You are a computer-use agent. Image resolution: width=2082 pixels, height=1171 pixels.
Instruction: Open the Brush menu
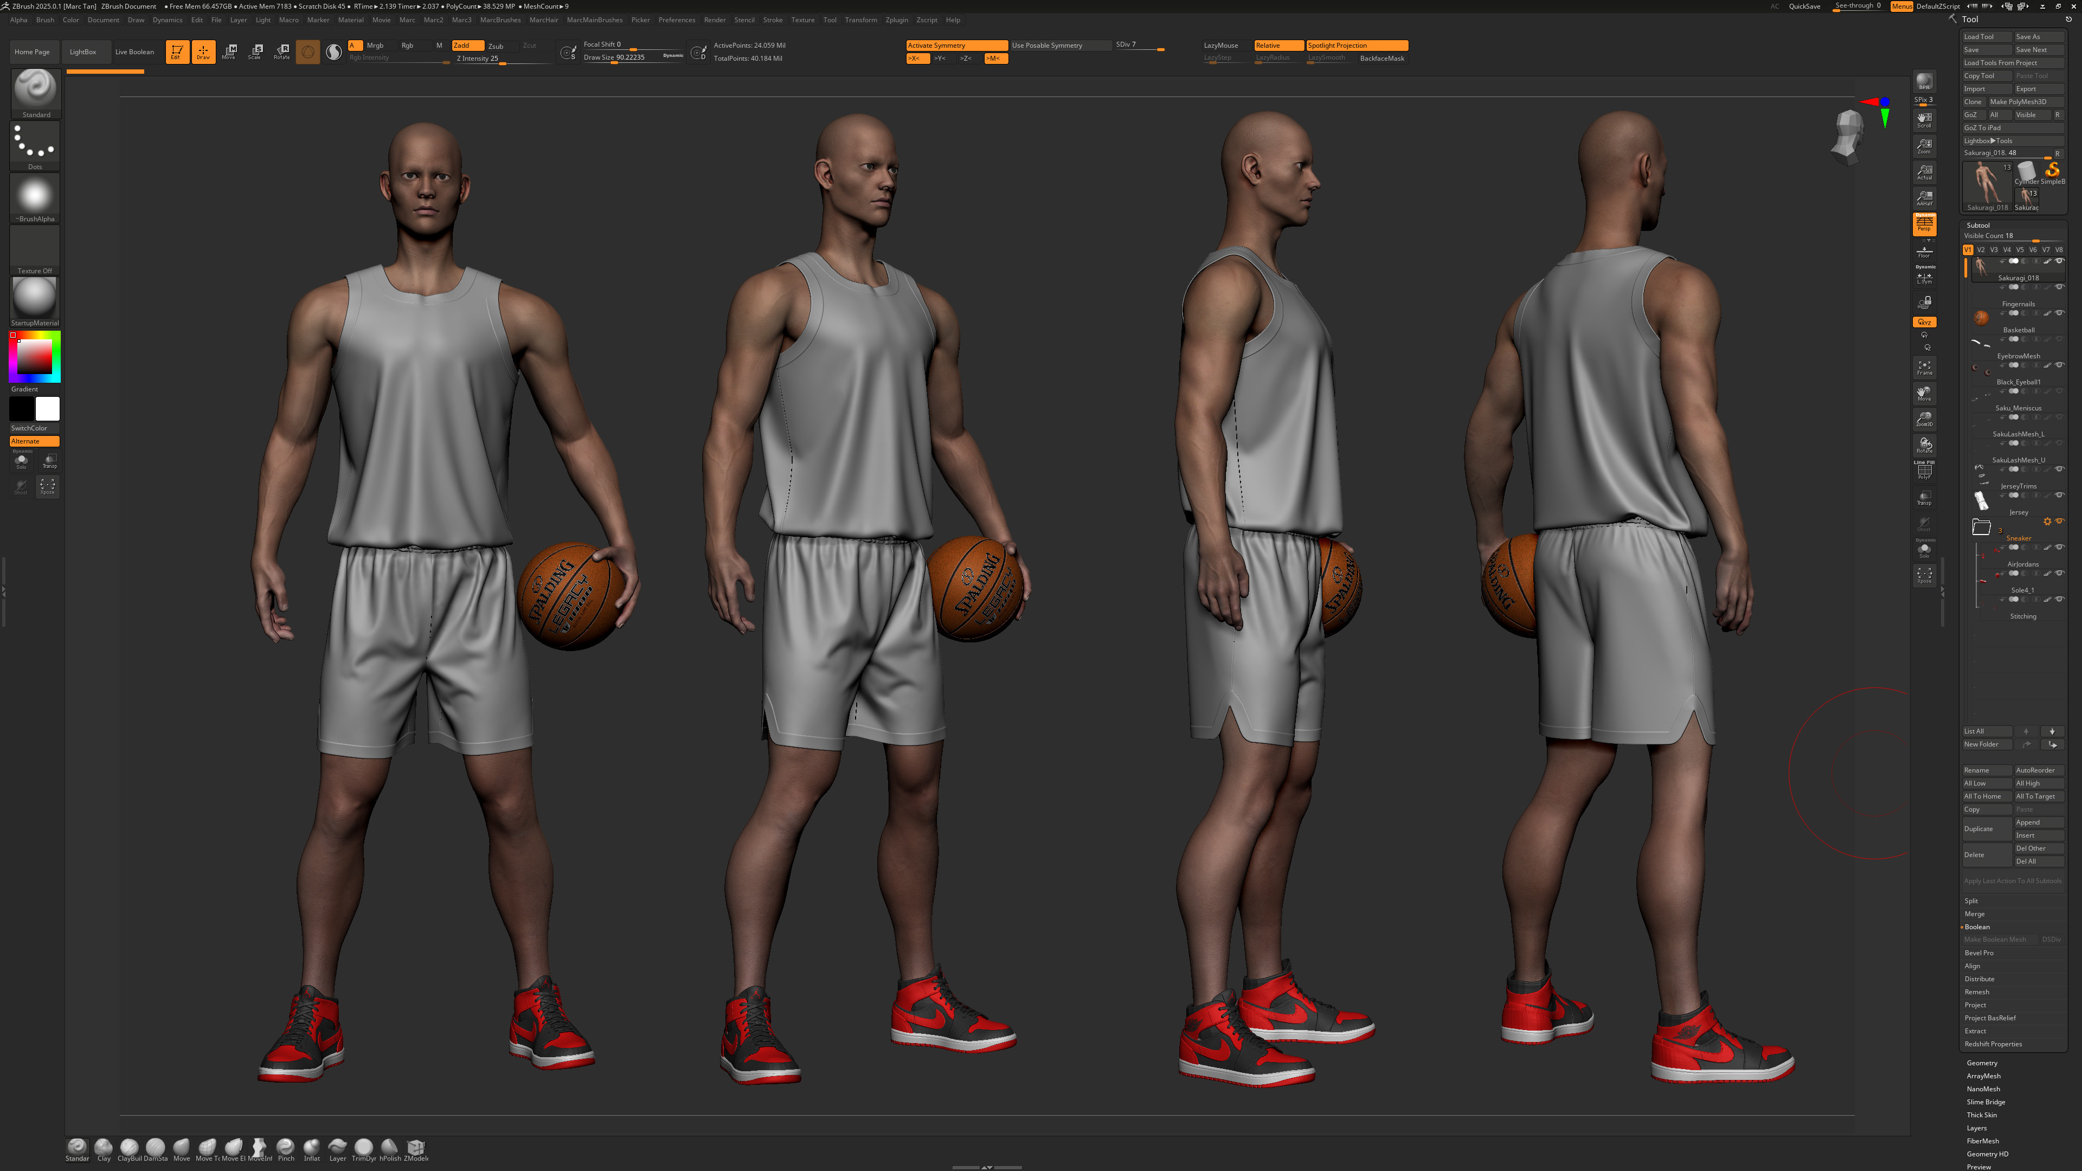(x=45, y=20)
